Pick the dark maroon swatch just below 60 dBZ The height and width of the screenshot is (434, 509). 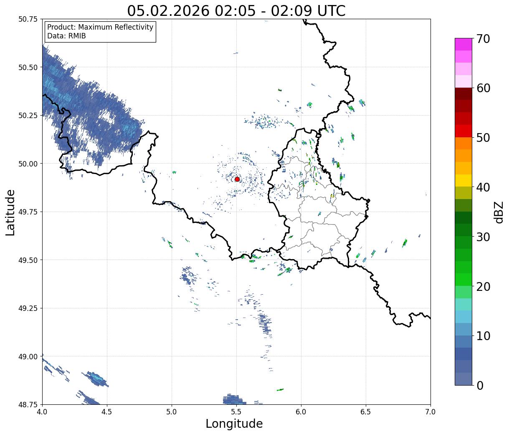click(x=463, y=93)
